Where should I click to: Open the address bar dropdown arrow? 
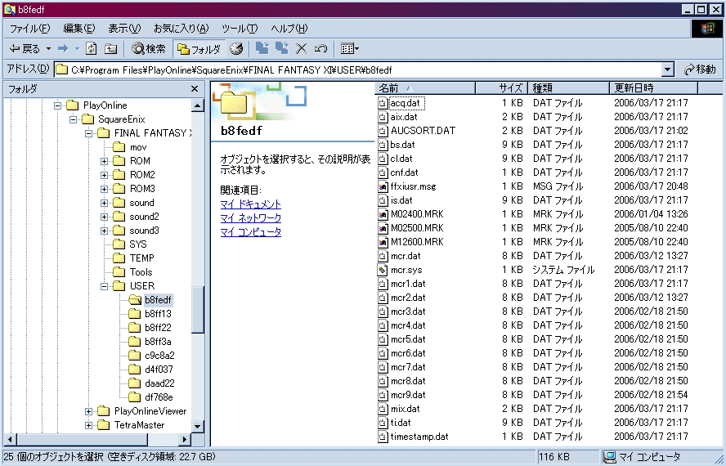pos(667,70)
